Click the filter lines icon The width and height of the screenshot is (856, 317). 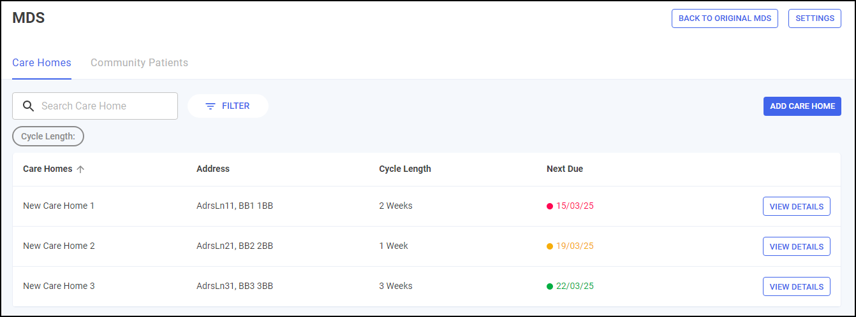pos(210,106)
